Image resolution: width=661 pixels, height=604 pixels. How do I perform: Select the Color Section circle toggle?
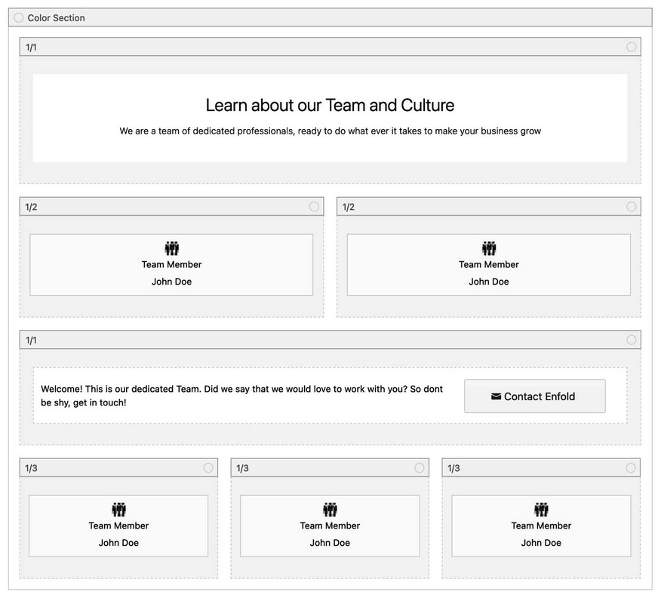click(19, 17)
